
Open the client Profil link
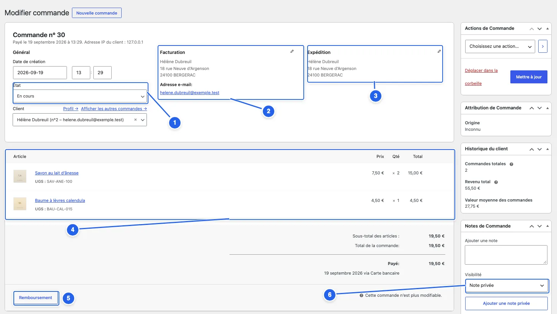[x=71, y=109]
